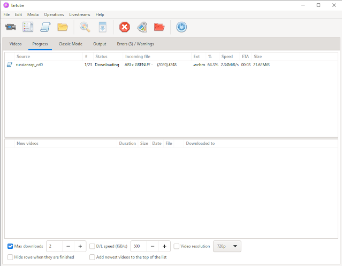Click the 1/23 count cell
Screen dimensions: 342x266
pos(88,65)
